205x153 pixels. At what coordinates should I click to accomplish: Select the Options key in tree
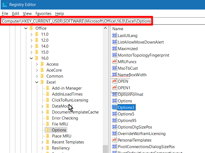(59, 130)
